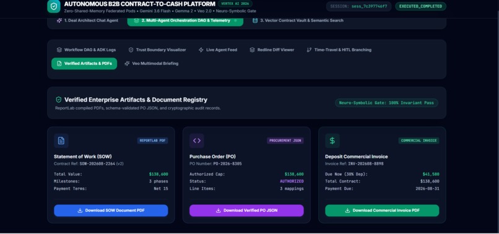Click the sparkle icon of Deal Architect tab
499x234 pixels.
tap(59, 20)
